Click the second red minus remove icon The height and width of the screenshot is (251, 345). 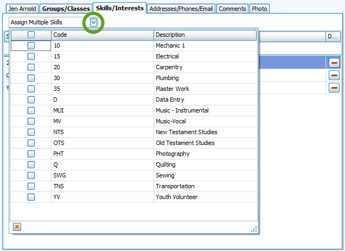pyautogui.click(x=334, y=75)
